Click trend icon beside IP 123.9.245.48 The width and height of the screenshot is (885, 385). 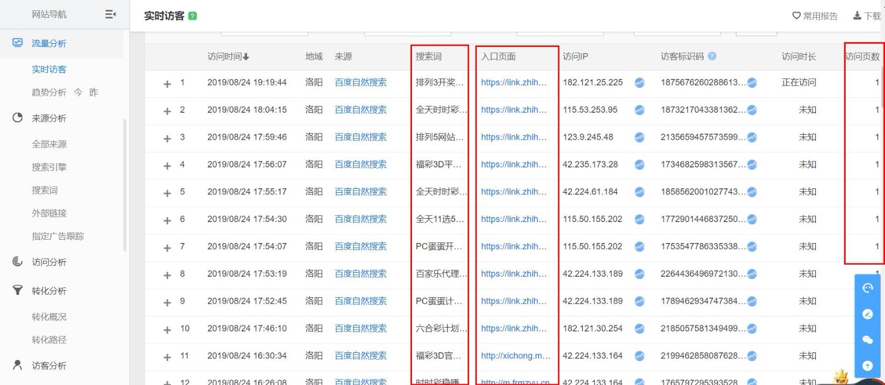(x=639, y=137)
